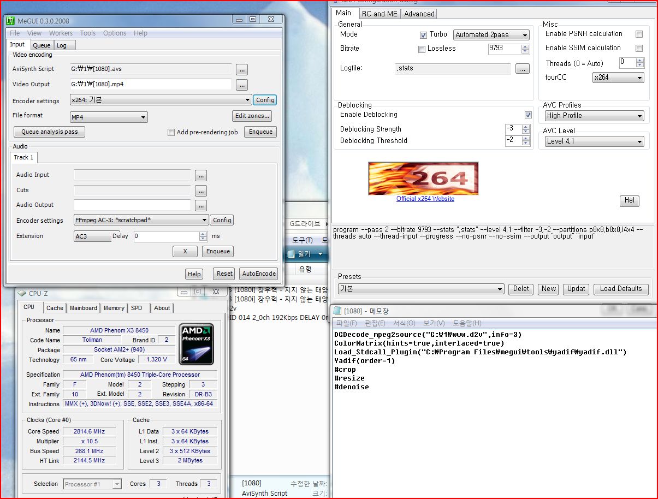This screenshot has height=499, width=658.
Task: Open the MeGUI Workers menu
Action: [x=61, y=33]
